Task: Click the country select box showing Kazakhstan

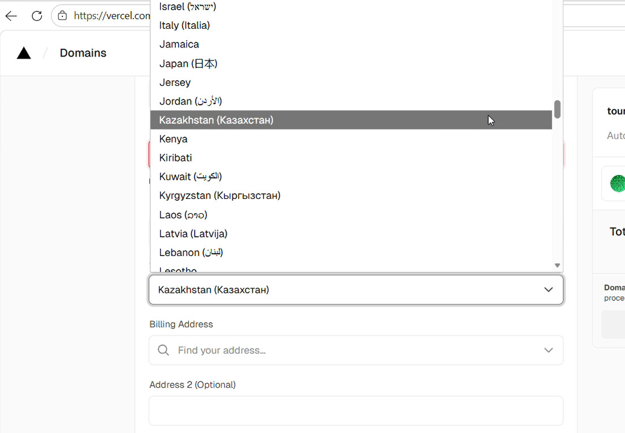Action: pyautogui.click(x=356, y=289)
